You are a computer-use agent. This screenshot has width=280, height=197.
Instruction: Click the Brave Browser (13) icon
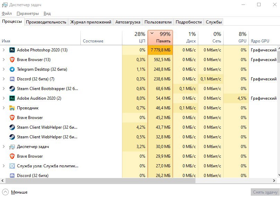coord(12,60)
